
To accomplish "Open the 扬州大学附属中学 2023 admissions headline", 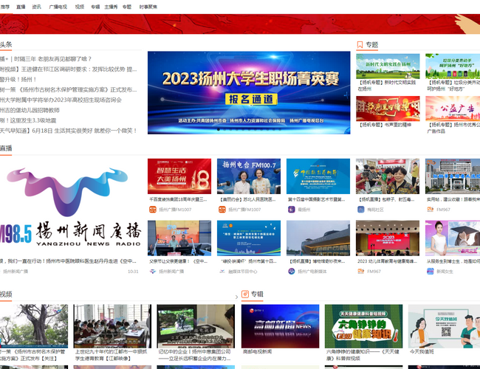I will point(62,100).
